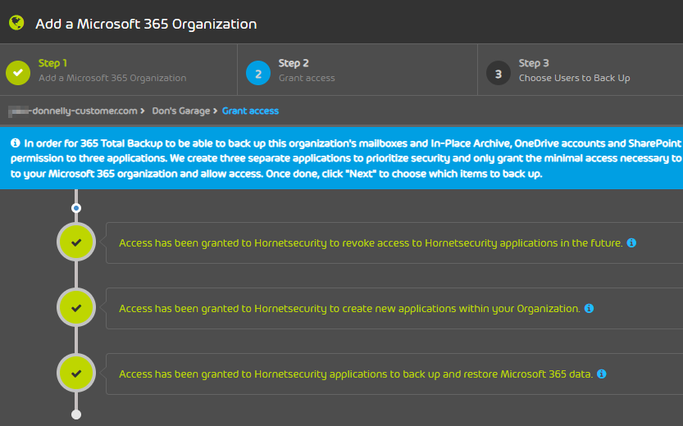This screenshot has width=683, height=426.
Task: Click the info icon in the blue banner
Action: pos(16,143)
